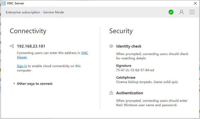The width and height of the screenshot is (200, 119).
Task: Click the Enterprise subscription - Service Mode label
Action: (35, 12)
